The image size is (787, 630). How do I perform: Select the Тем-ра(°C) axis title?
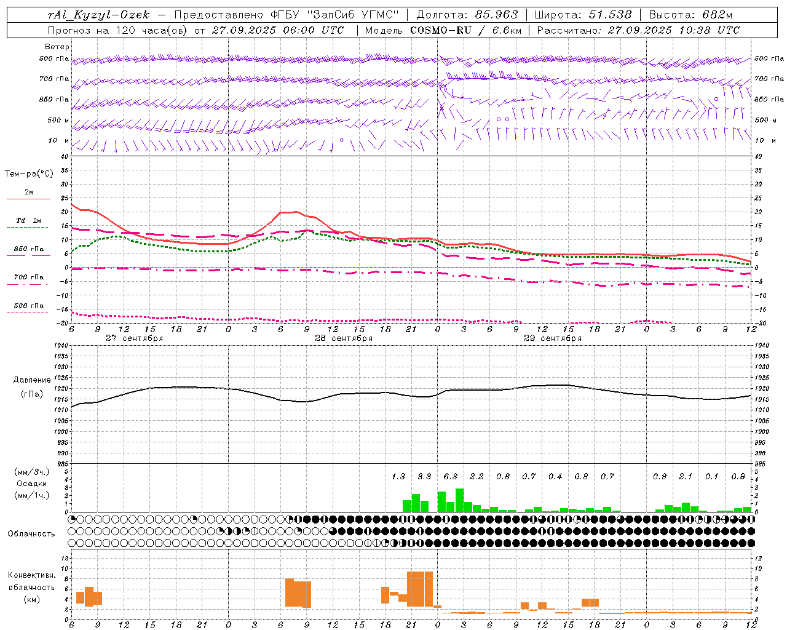click(x=29, y=174)
